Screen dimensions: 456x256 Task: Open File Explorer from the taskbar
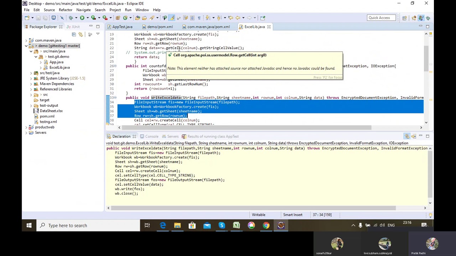[x=177, y=225]
